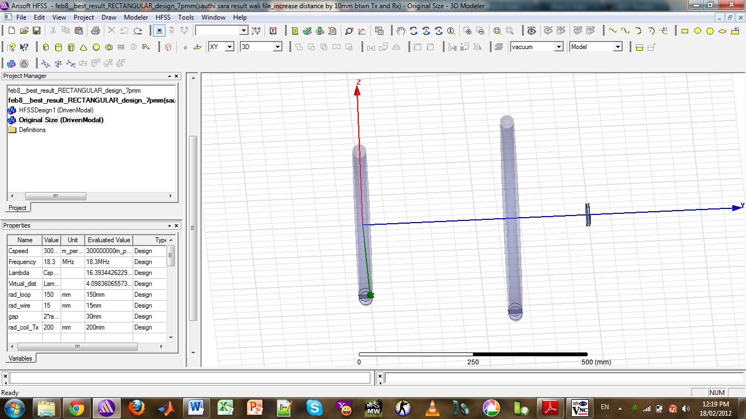
Task: Switch to the Variables tab
Action: [x=21, y=358]
